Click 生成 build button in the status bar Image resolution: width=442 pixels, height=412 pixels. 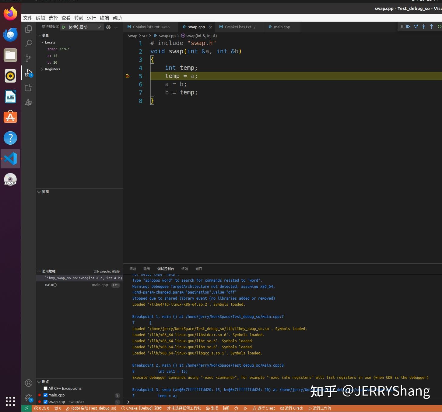[x=212, y=408]
